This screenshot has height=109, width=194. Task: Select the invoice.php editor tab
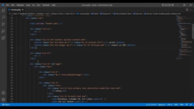click(16, 10)
